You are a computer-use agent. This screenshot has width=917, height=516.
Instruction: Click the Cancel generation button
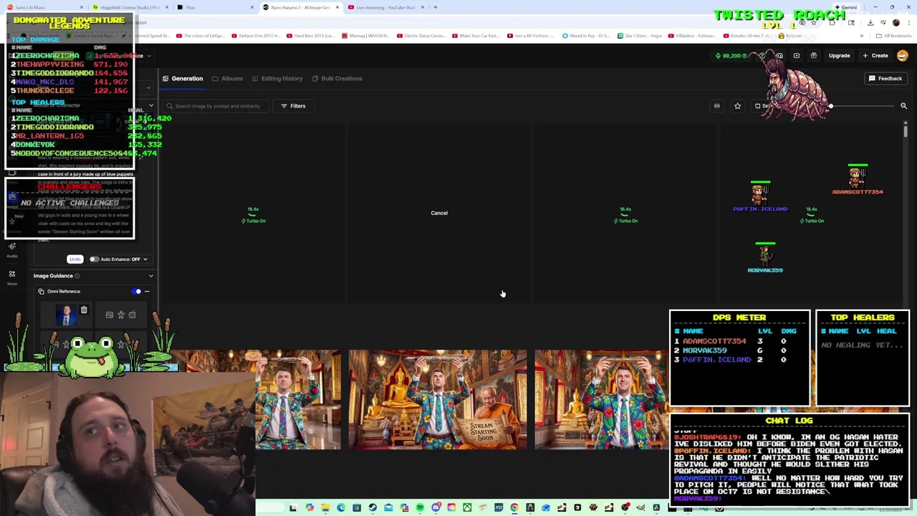pos(439,213)
